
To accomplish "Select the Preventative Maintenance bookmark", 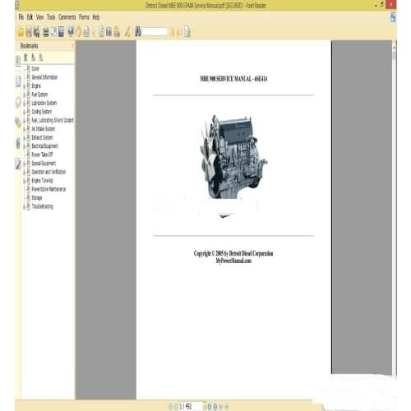I will click(x=48, y=189).
